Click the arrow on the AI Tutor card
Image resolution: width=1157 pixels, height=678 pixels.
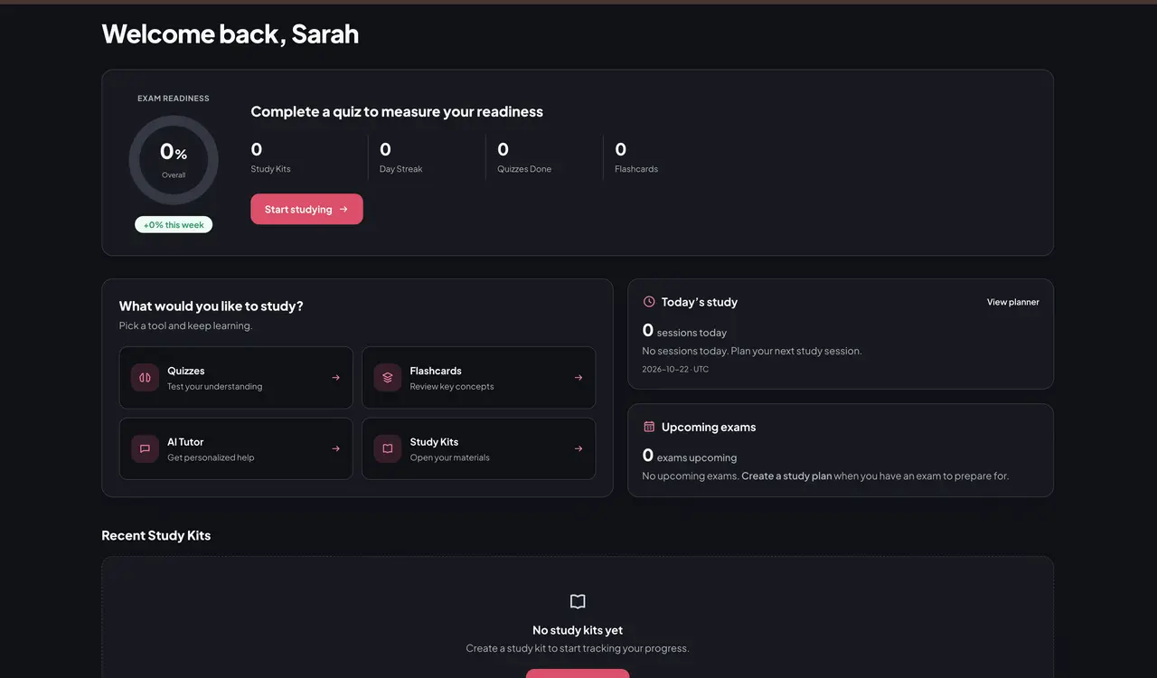pyautogui.click(x=335, y=448)
